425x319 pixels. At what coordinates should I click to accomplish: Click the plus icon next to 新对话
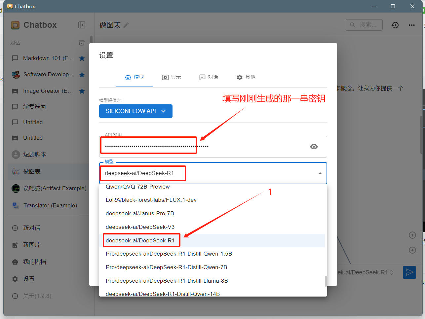click(15, 228)
